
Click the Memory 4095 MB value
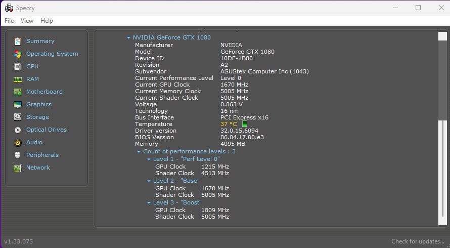233,144
